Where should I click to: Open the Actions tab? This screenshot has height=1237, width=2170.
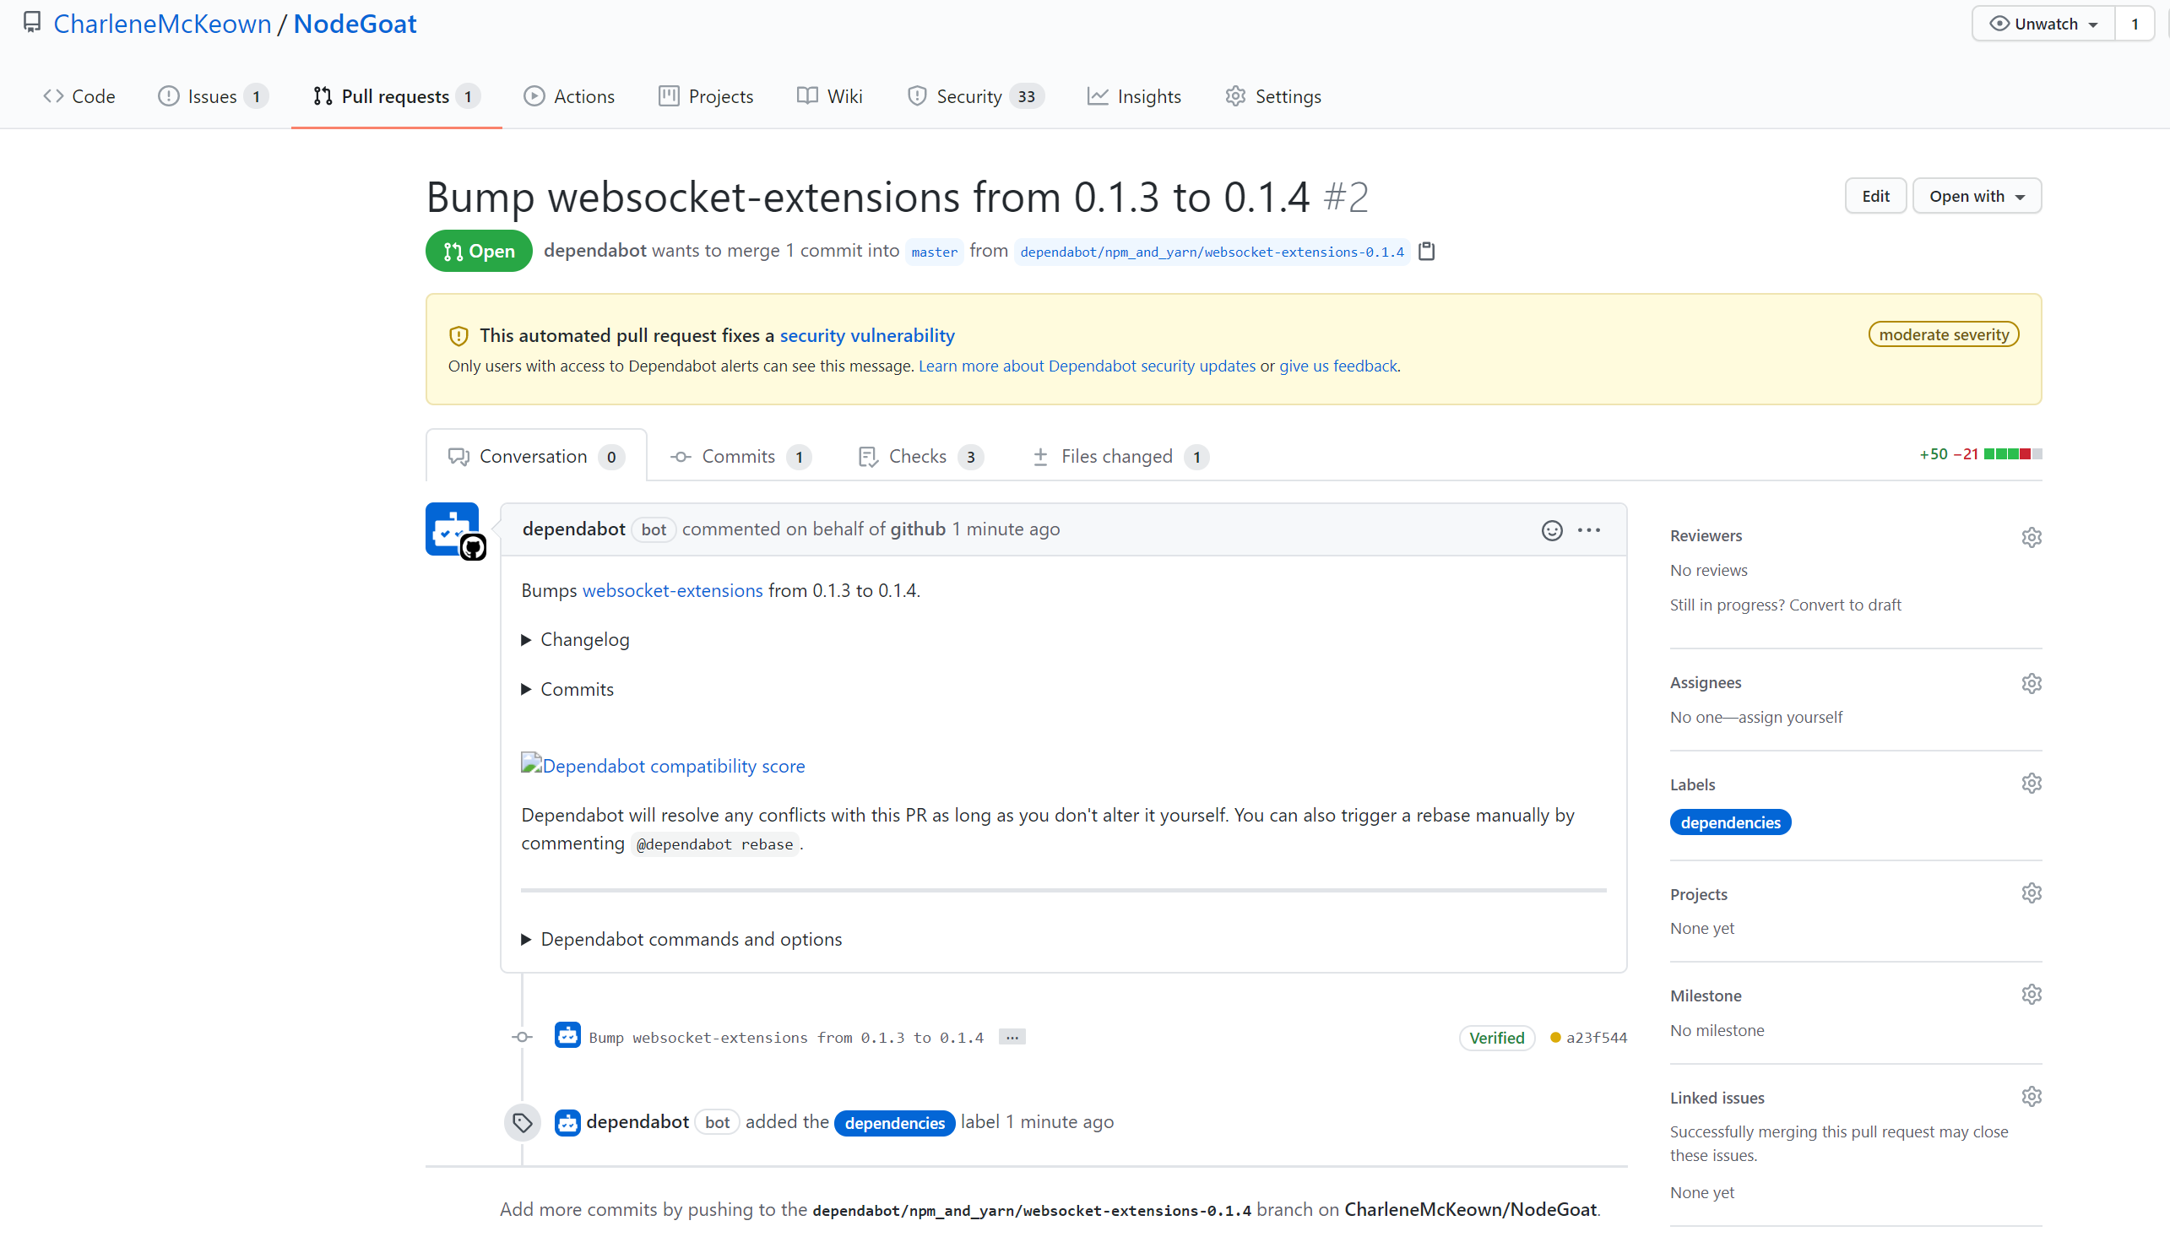click(569, 96)
